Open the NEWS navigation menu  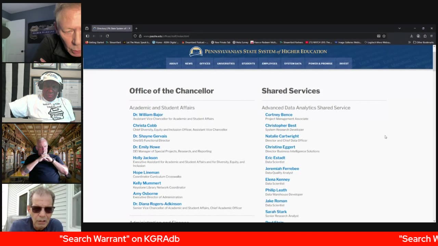[189, 64]
